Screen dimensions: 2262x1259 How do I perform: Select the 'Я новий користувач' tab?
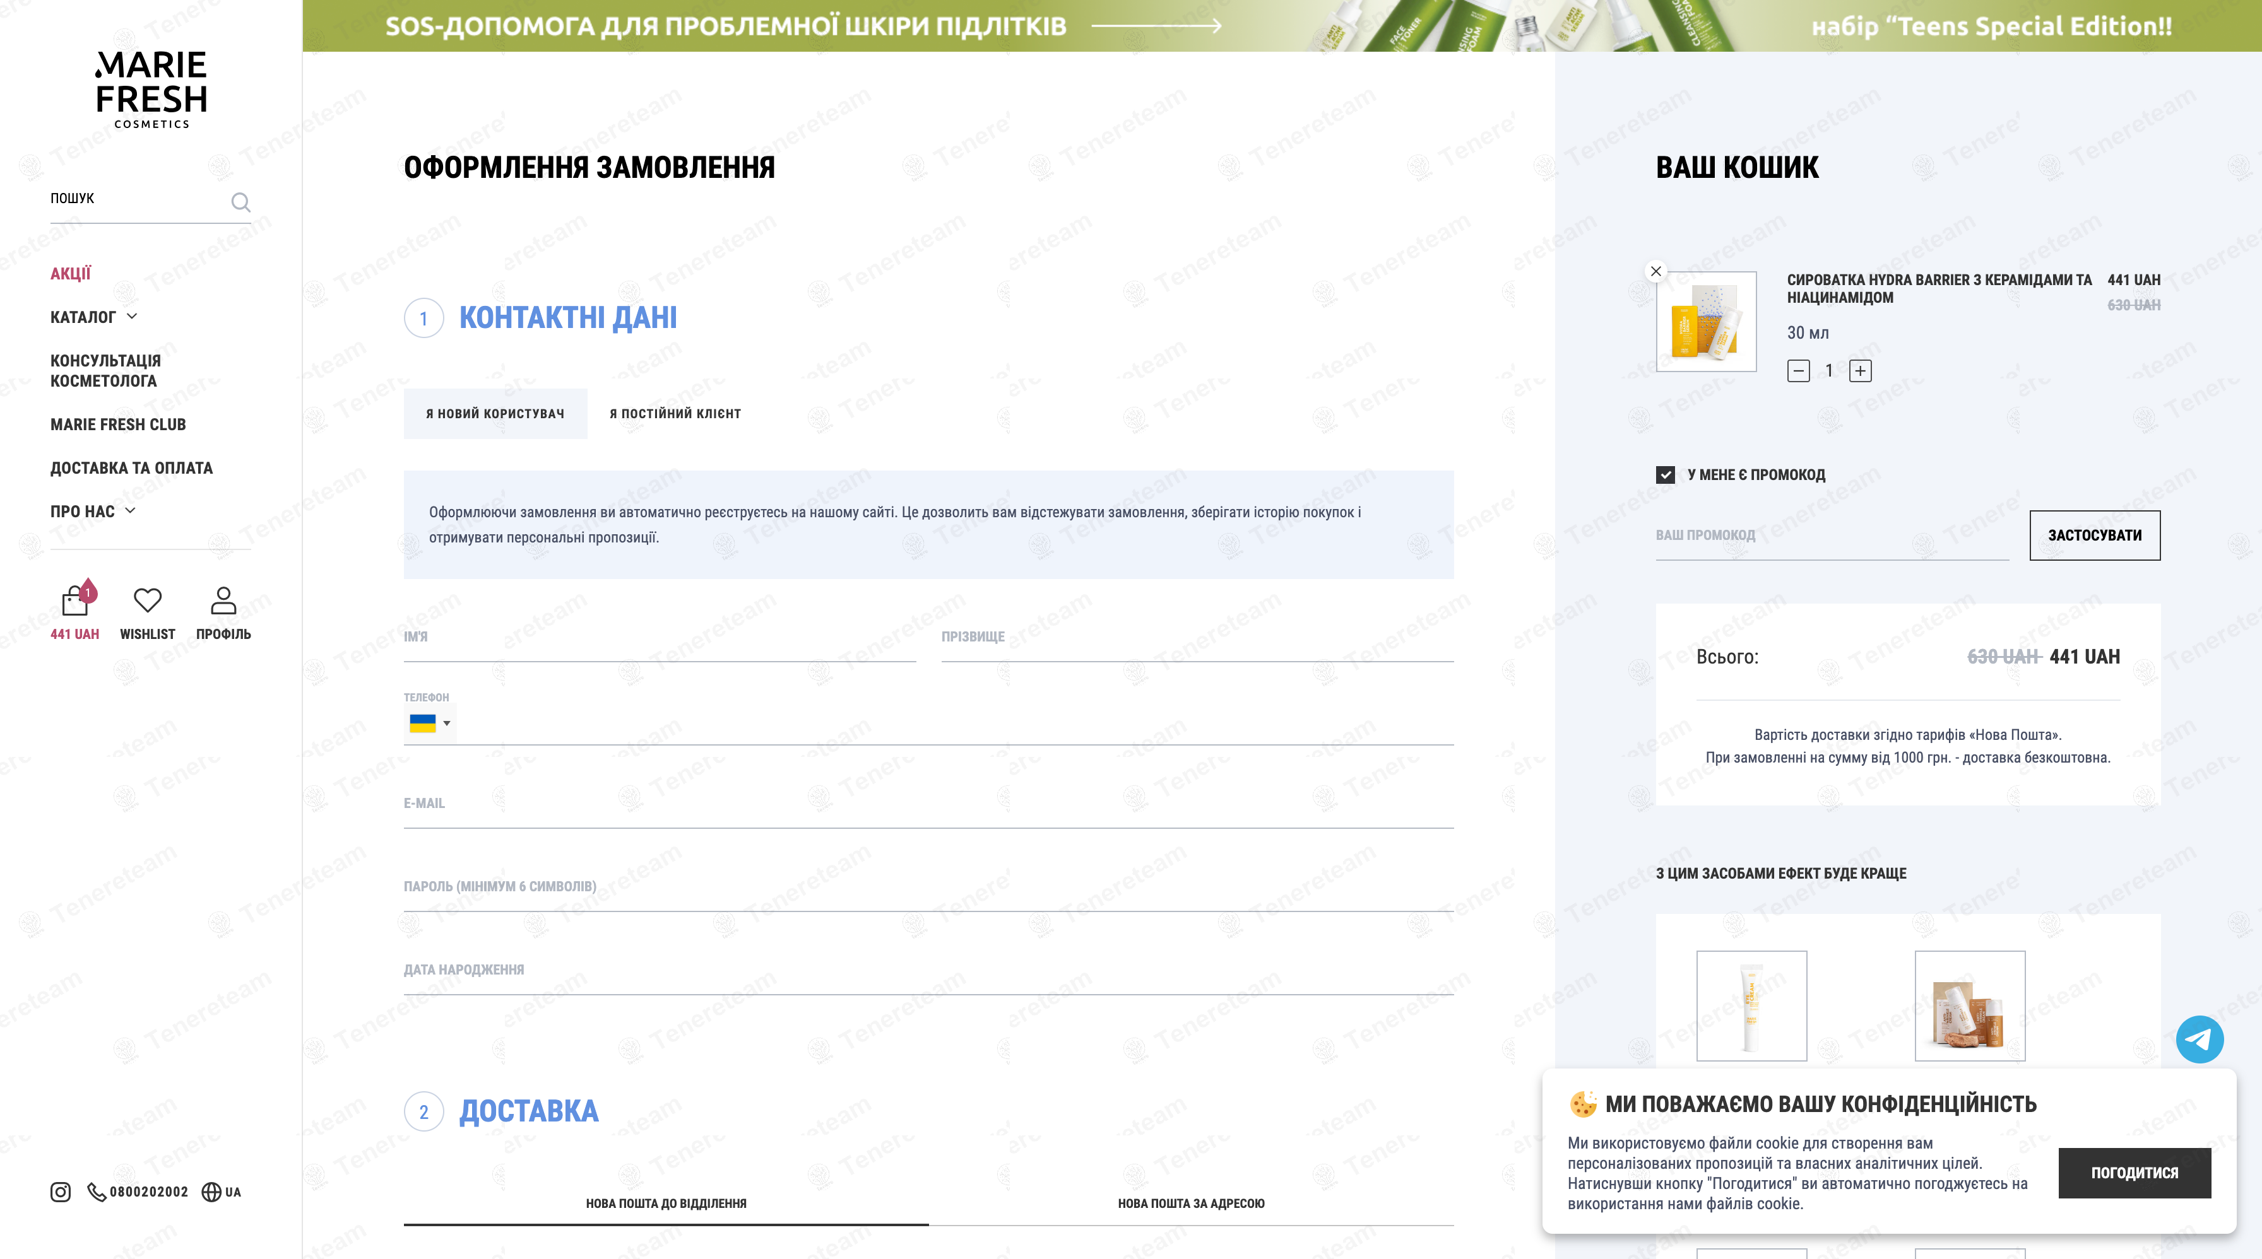(x=495, y=413)
